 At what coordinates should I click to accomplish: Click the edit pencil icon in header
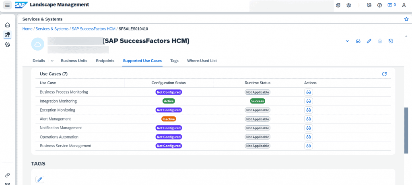[369, 41]
